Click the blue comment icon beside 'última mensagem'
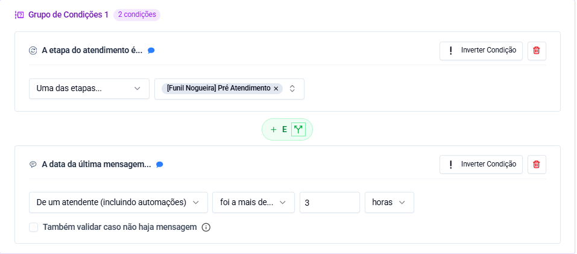 point(160,164)
